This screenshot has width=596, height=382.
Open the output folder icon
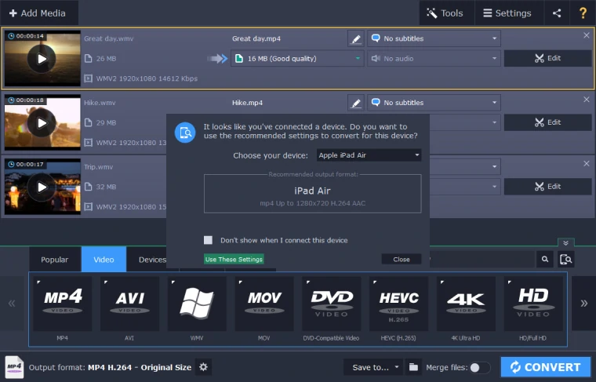click(x=413, y=367)
